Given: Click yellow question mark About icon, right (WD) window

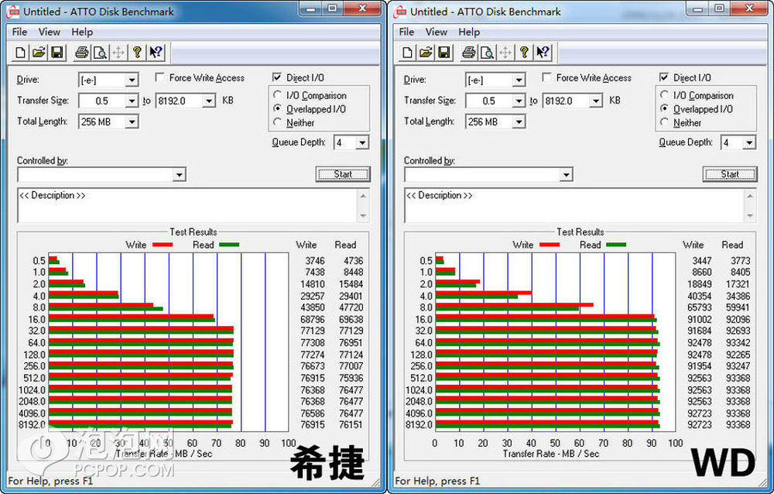Looking at the screenshot, I should [x=524, y=53].
